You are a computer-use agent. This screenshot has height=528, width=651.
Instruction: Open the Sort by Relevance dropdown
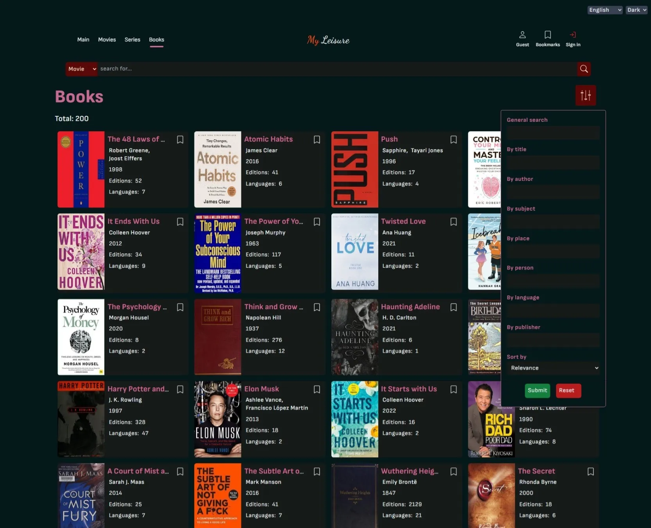[x=553, y=368]
